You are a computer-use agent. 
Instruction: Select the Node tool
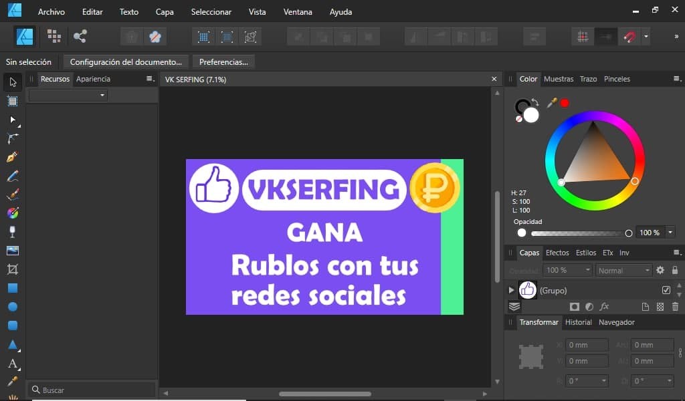13,120
